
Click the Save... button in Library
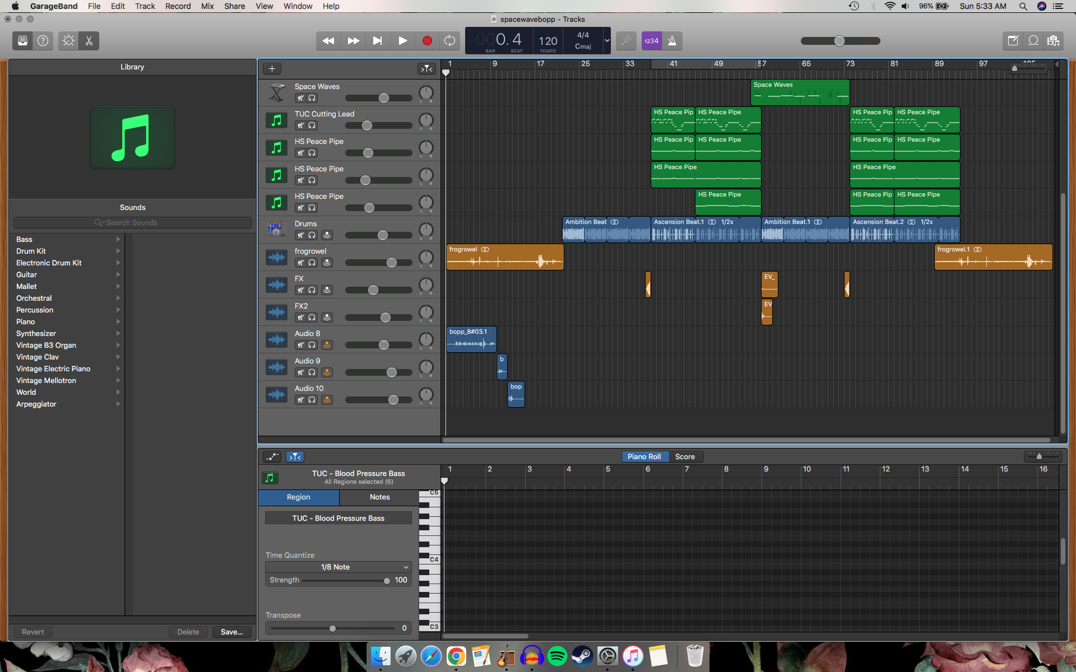(232, 632)
